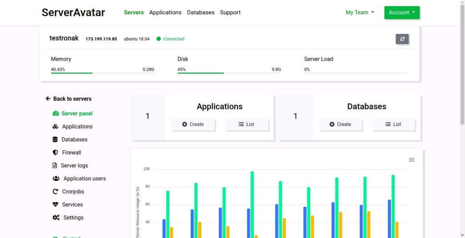Click the list icon in Applications List

(x=241, y=124)
